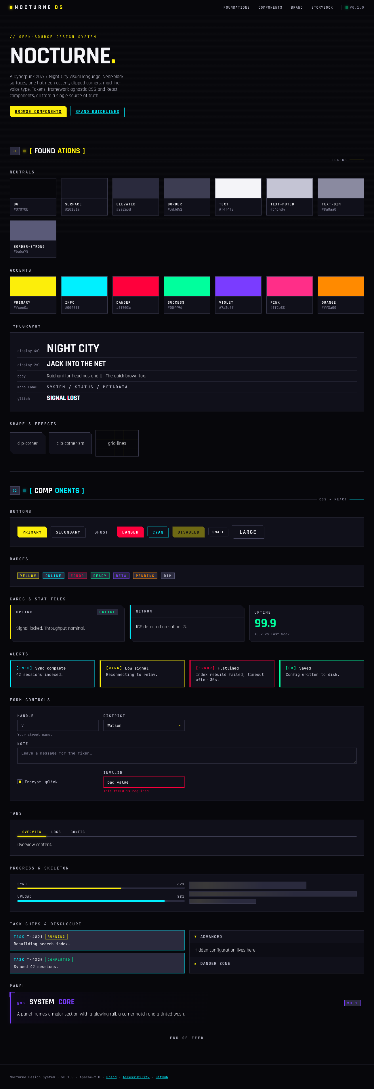Open the Accessibility footer link
The height and width of the screenshot is (1089, 374).
[136, 1077]
